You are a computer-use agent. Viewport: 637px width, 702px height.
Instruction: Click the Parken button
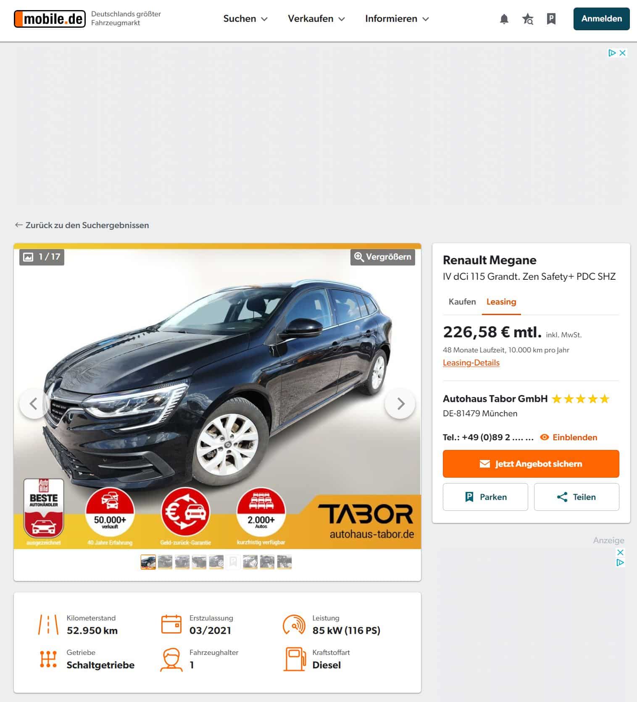coord(485,497)
